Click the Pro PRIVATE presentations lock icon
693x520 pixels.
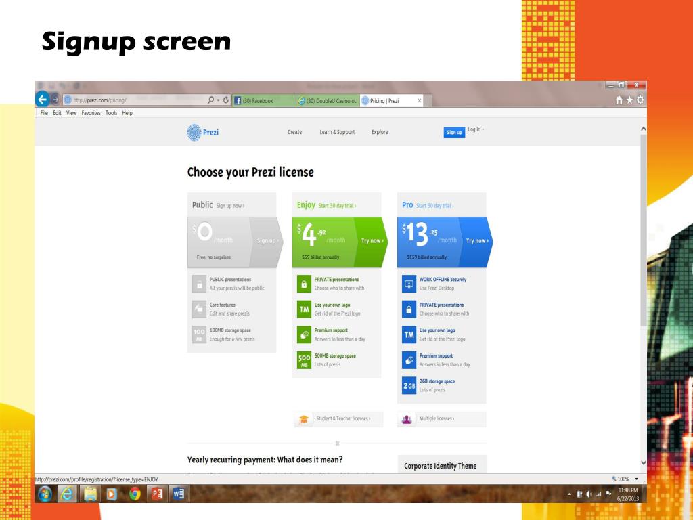pyautogui.click(x=409, y=309)
